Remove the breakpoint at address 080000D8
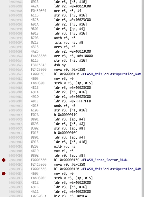Viewport: 144px width, 197px height. (x=4, y=160)
